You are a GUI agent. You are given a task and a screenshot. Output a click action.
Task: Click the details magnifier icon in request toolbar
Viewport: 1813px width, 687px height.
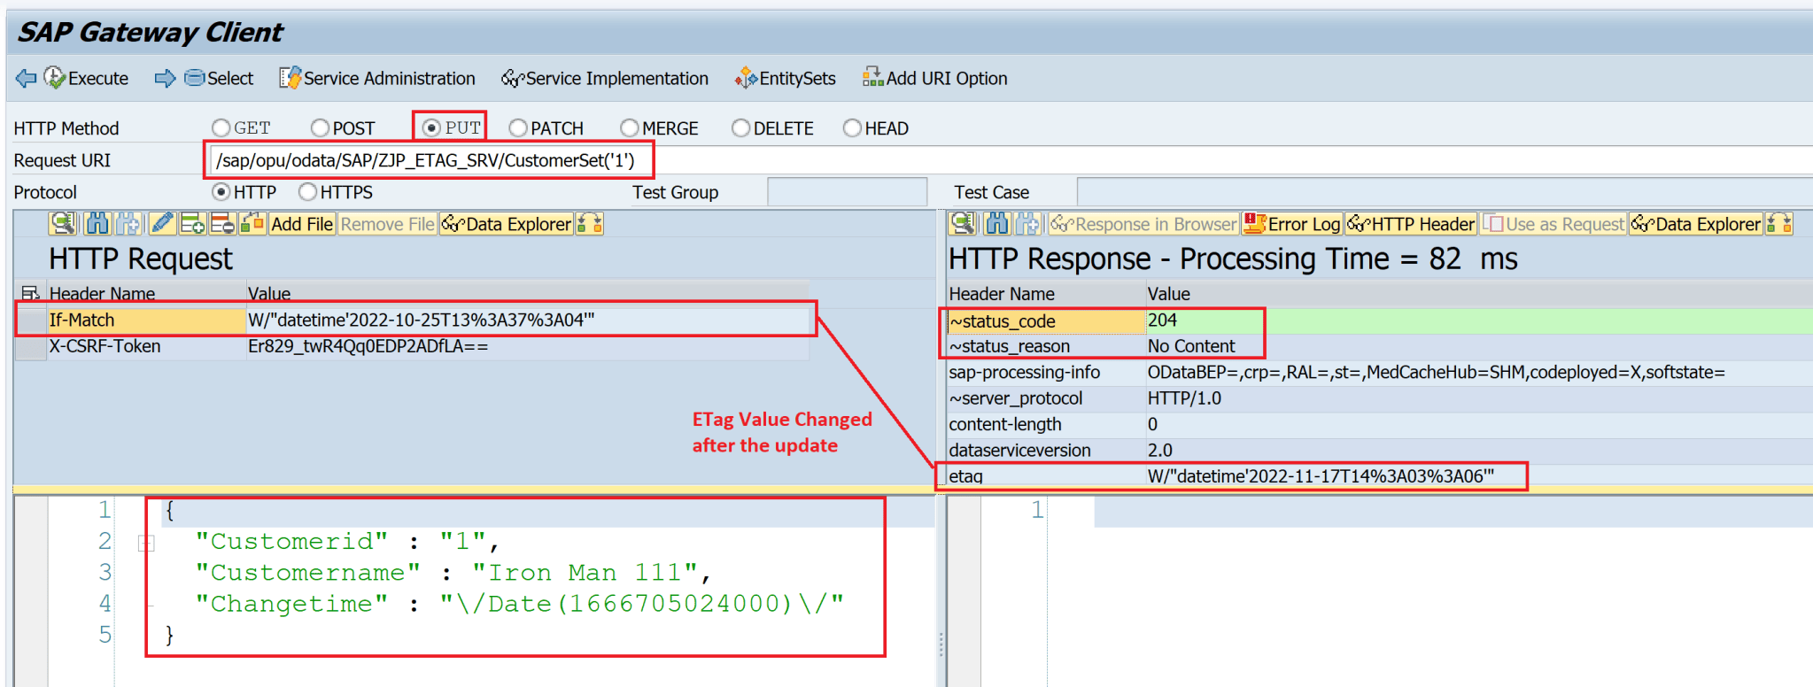pyautogui.click(x=63, y=224)
